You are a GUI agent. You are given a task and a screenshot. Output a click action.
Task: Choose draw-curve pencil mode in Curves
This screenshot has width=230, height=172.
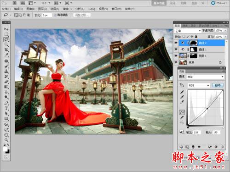(182, 117)
